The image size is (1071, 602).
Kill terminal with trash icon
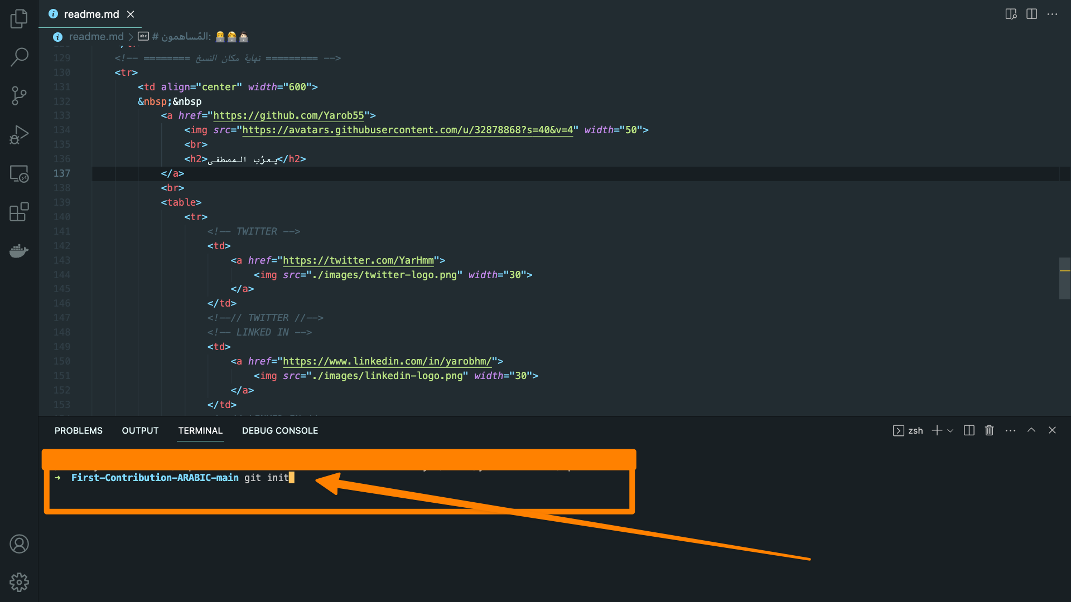tap(989, 430)
